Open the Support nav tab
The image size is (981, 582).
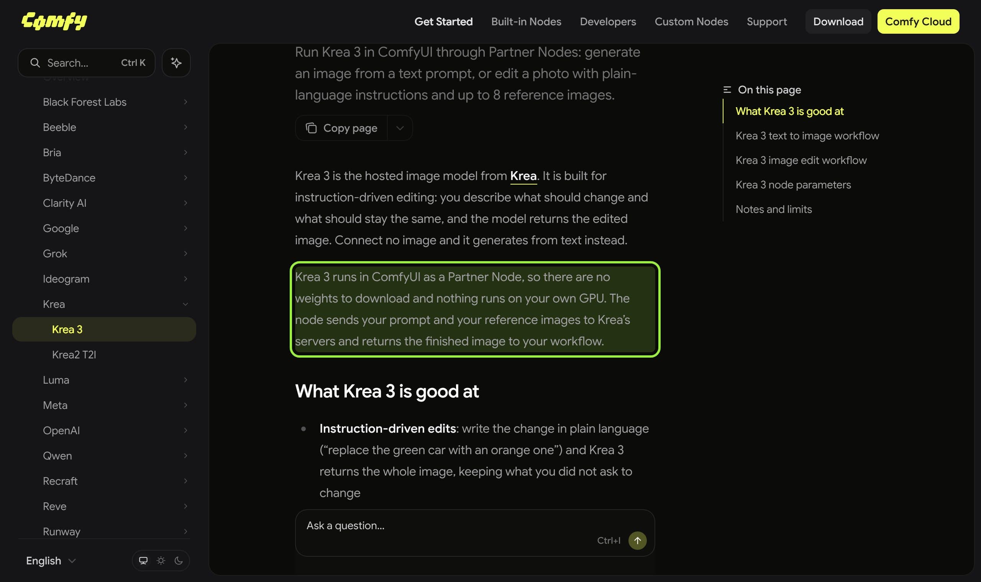pyautogui.click(x=766, y=21)
